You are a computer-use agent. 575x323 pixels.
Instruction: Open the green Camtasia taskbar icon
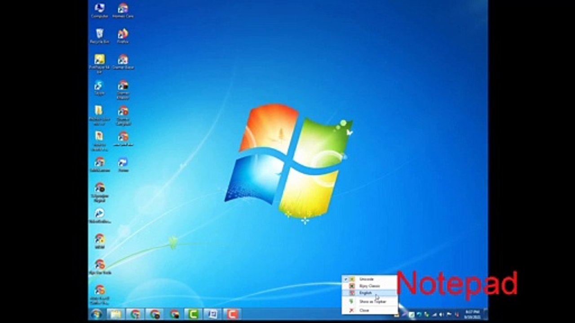(x=193, y=314)
